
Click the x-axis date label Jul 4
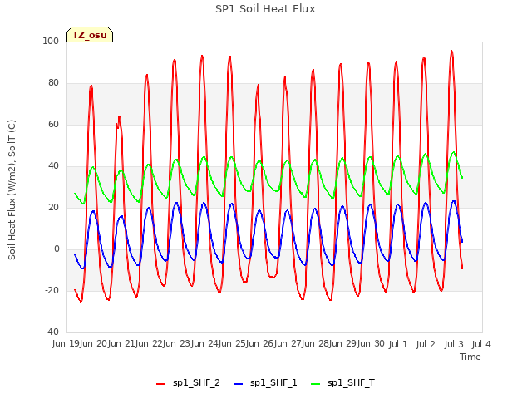coord(481,344)
